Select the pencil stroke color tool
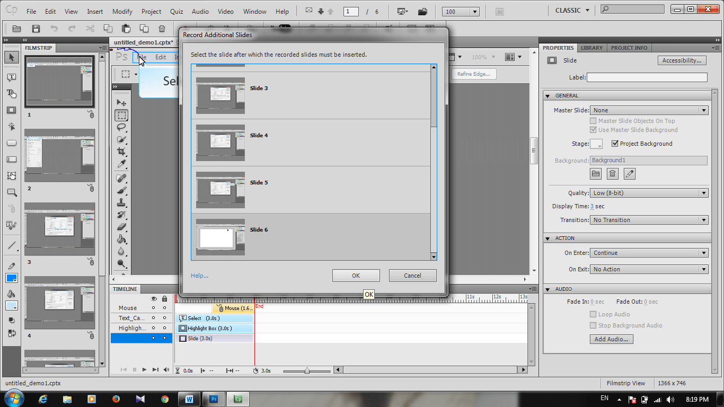Image resolution: width=724 pixels, height=407 pixels. [12, 266]
